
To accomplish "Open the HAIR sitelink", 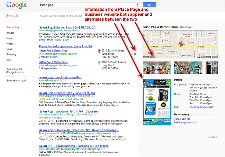I will click(x=50, y=40).
